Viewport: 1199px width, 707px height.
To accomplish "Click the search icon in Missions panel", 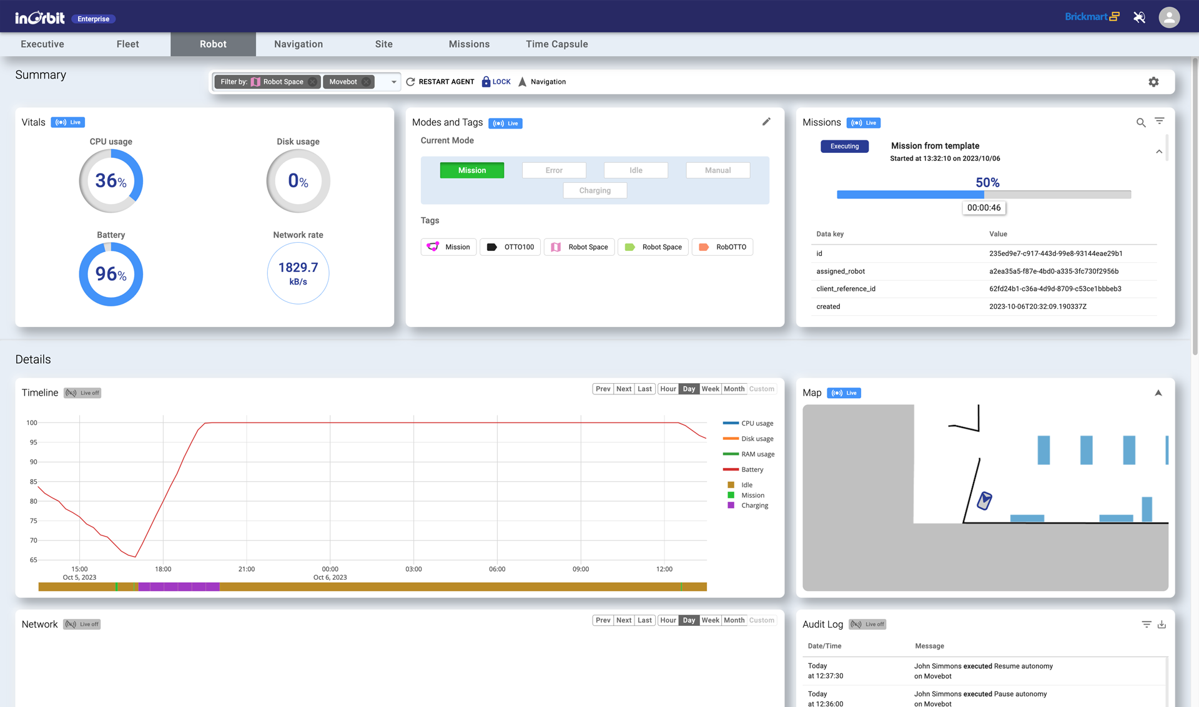I will pyautogui.click(x=1141, y=120).
